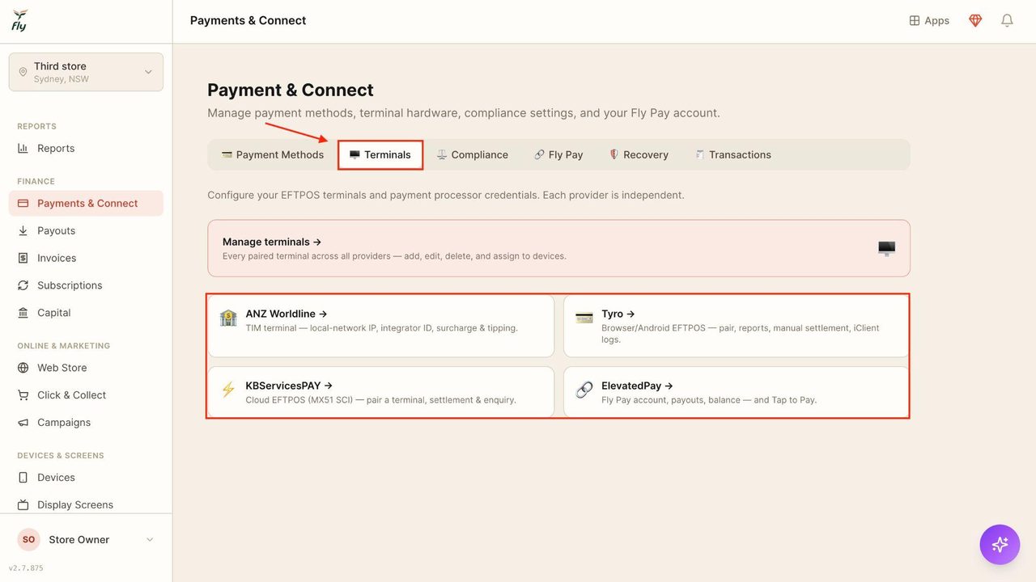Viewport: 1036px width, 582px height.
Task: Navigate to Payouts page
Action: pyautogui.click(x=86, y=231)
